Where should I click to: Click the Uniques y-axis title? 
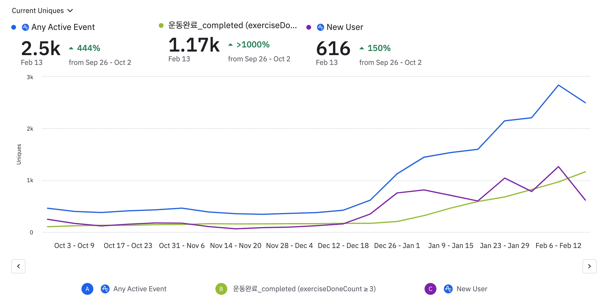tap(19, 154)
